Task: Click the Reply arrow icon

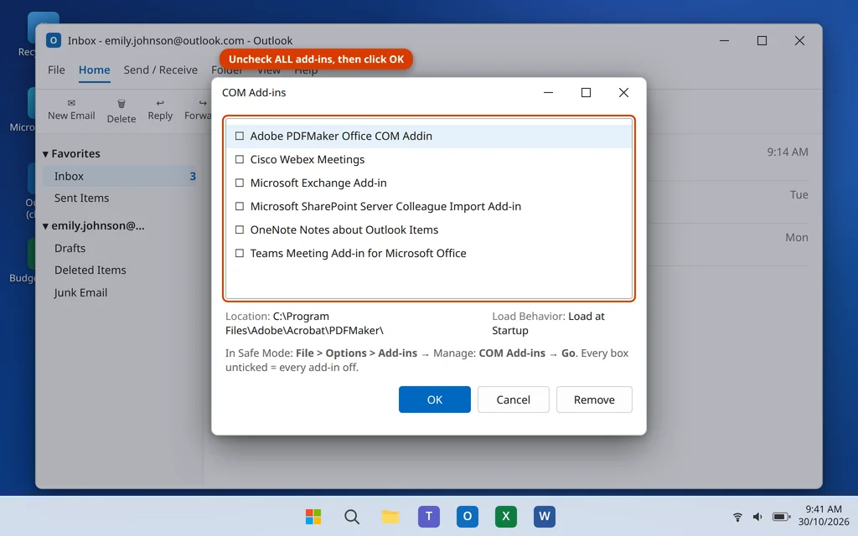Action: tap(160, 103)
